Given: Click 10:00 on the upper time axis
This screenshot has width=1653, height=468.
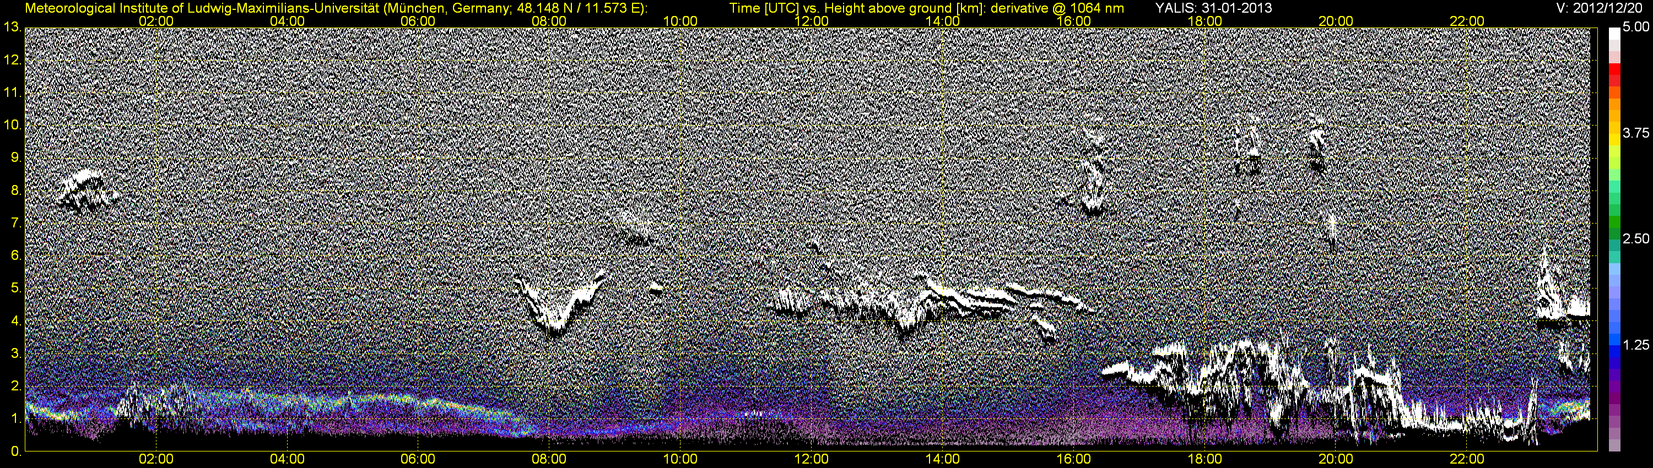Looking at the screenshot, I should [x=680, y=21].
